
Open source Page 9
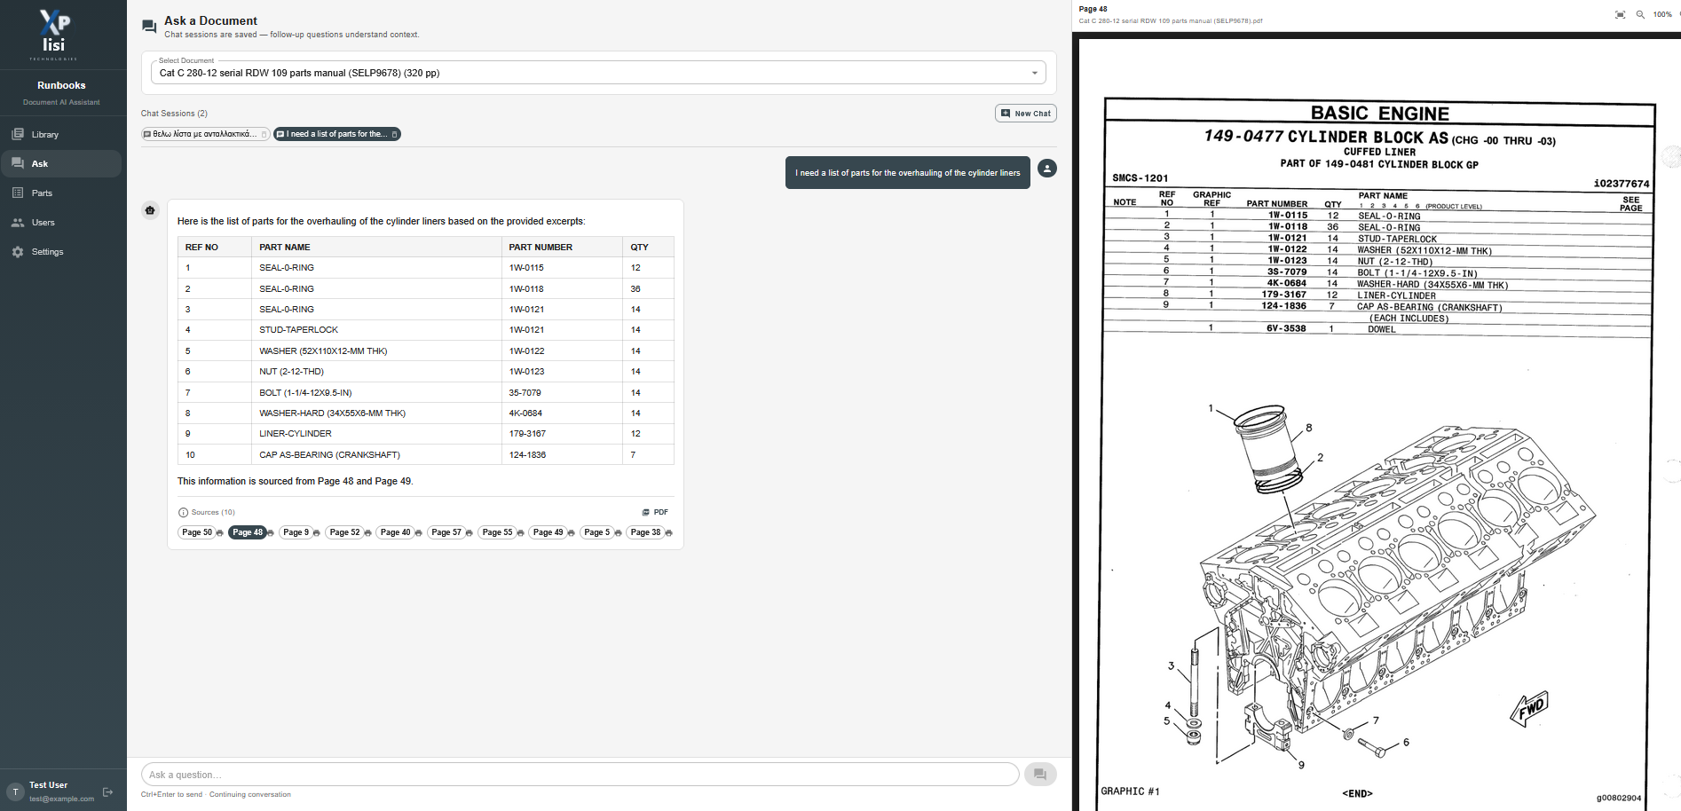[296, 532]
